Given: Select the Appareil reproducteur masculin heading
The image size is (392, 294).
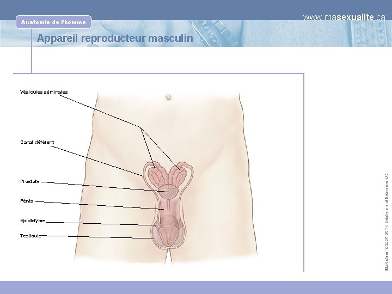Looking at the screenshot, I should pyautogui.click(x=115, y=38).
